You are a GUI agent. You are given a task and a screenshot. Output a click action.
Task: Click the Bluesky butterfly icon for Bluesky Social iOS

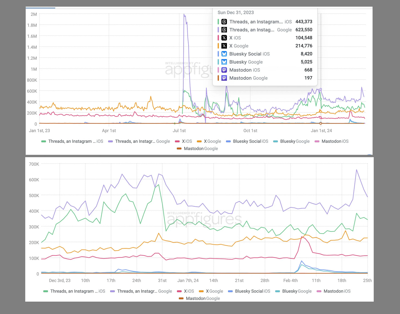pyautogui.click(x=224, y=54)
